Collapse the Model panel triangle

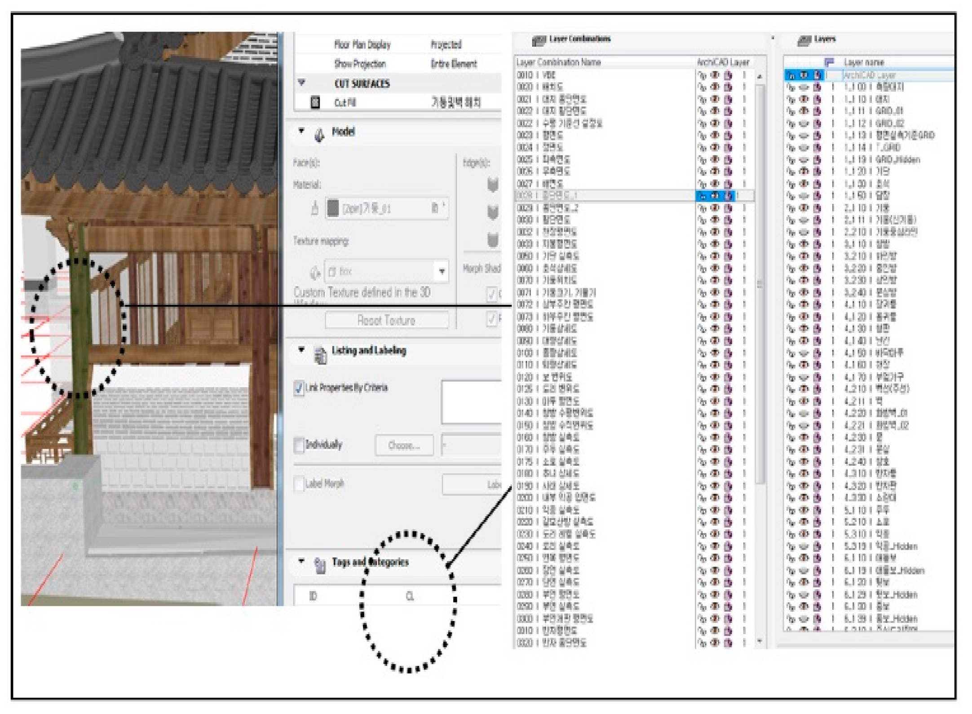coord(301,131)
